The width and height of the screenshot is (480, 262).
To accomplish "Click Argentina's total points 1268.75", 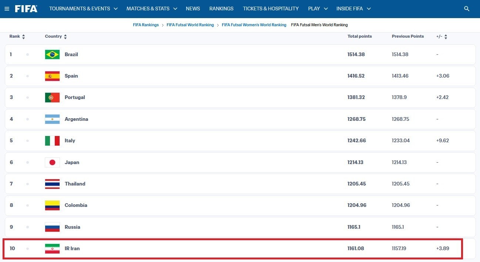I will (x=356, y=119).
